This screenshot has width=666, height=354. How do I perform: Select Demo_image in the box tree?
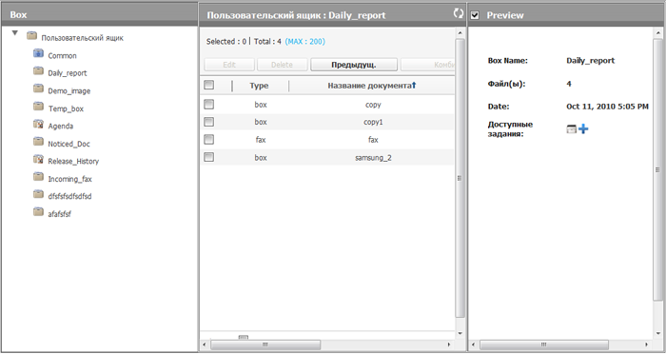(x=69, y=91)
